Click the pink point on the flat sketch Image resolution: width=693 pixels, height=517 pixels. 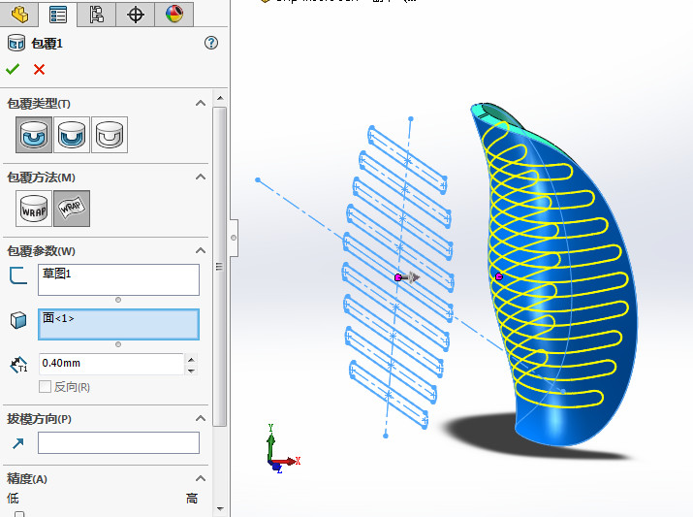click(x=397, y=277)
